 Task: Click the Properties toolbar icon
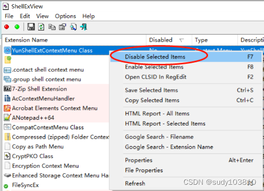pos(63,27)
